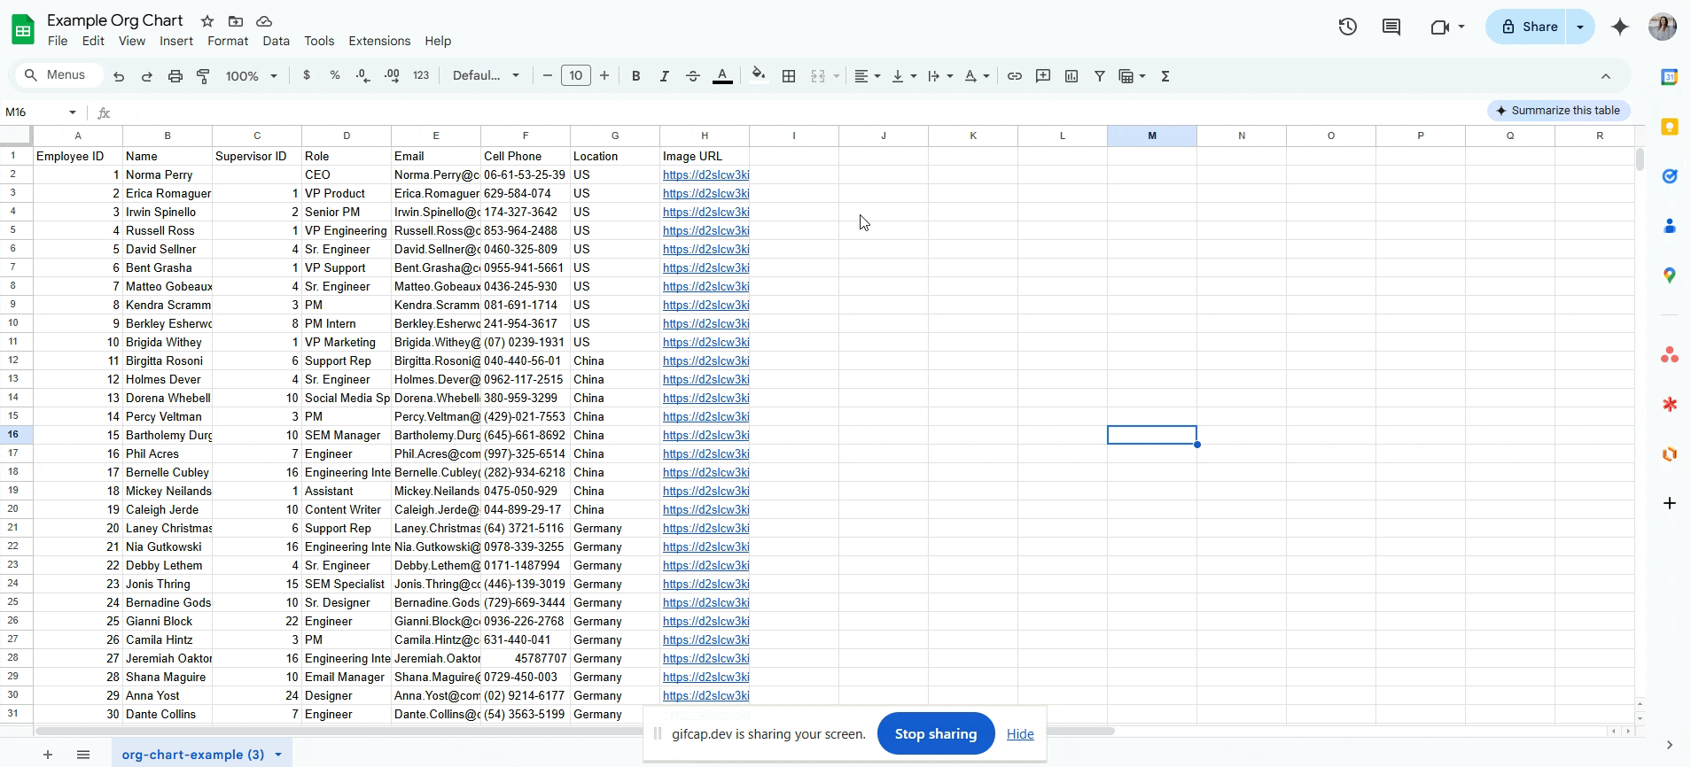This screenshot has width=1691, height=767.
Task: Open Contacts side panel icon
Action: click(x=1670, y=226)
